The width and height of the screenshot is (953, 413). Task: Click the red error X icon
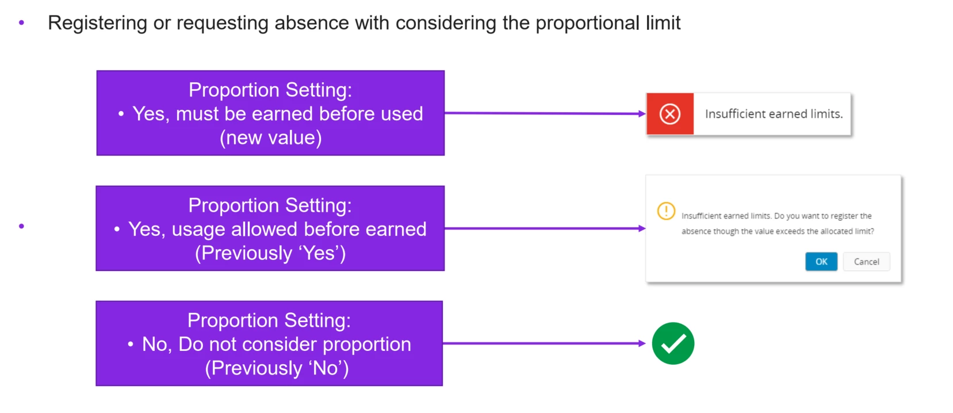tap(669, 114)
